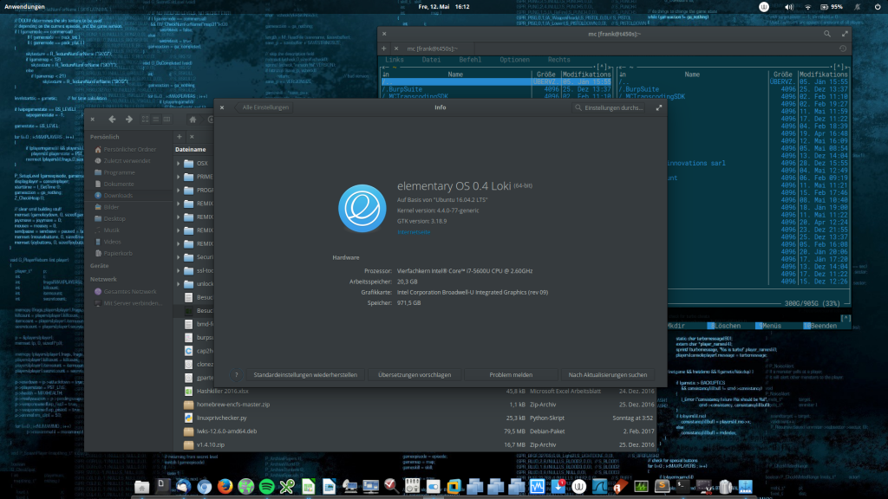The image size is (888, 499).
Task: Click the help question mark button
Action: tap(237, 374)
